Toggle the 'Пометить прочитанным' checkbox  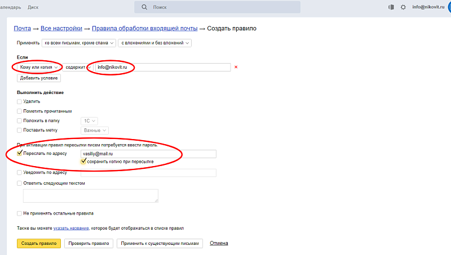tap(20, 111)
